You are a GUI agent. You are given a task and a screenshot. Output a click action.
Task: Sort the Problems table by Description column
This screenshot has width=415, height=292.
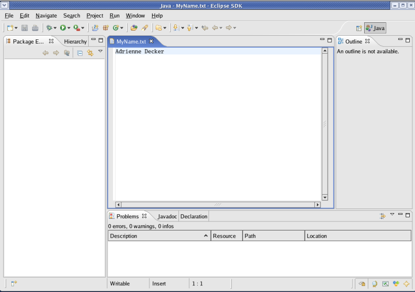pos(159,236)
